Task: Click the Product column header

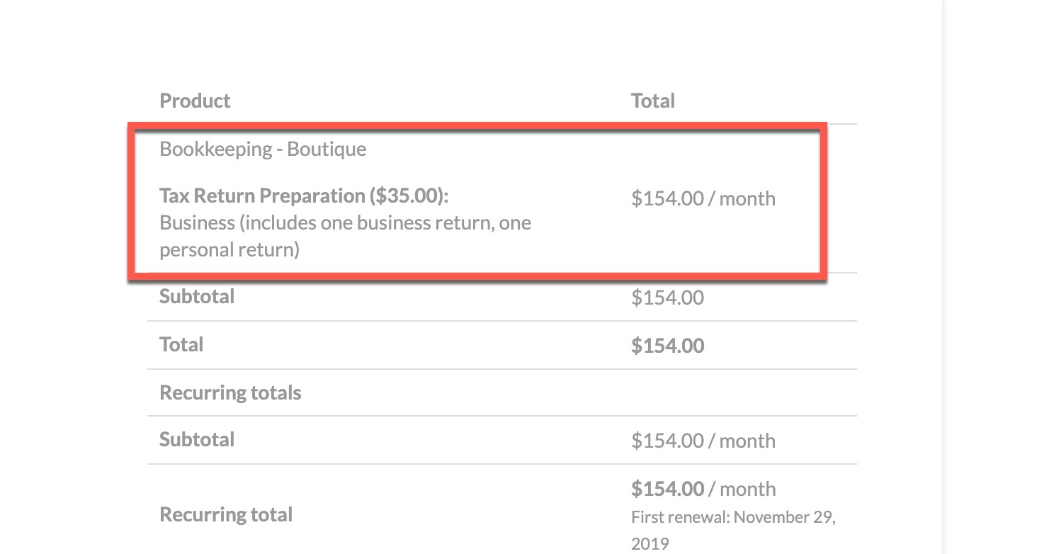Action: [x=195, y=101]
